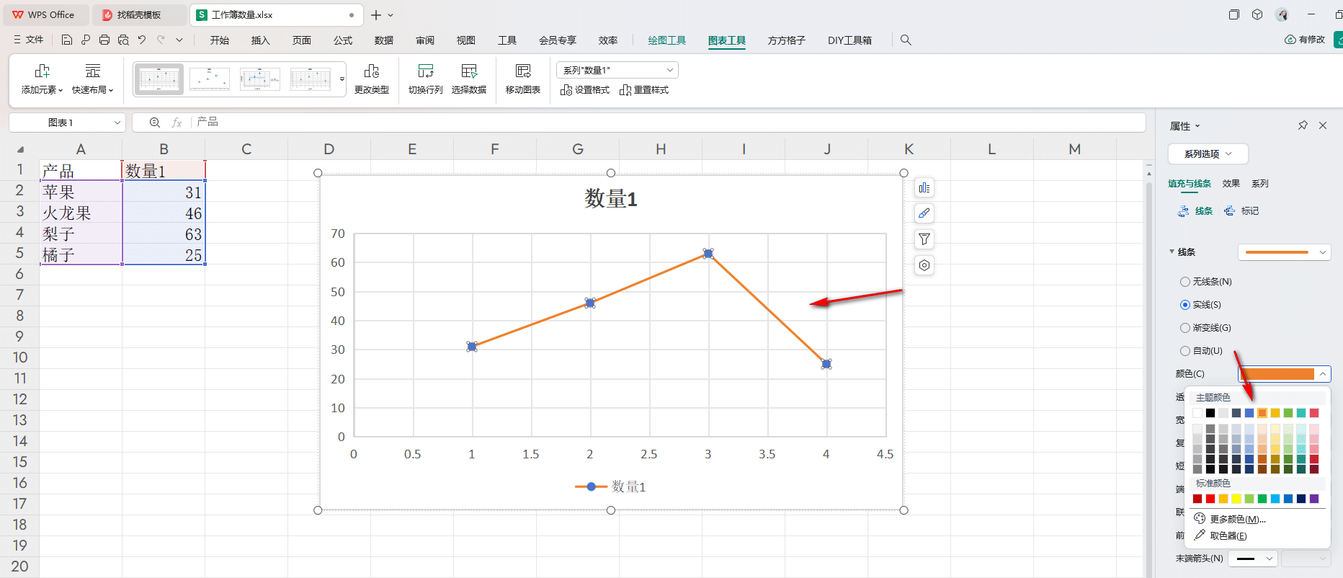Select the No Line (无线条) radio button
Screen dimensions: 1343x578
1185,282
